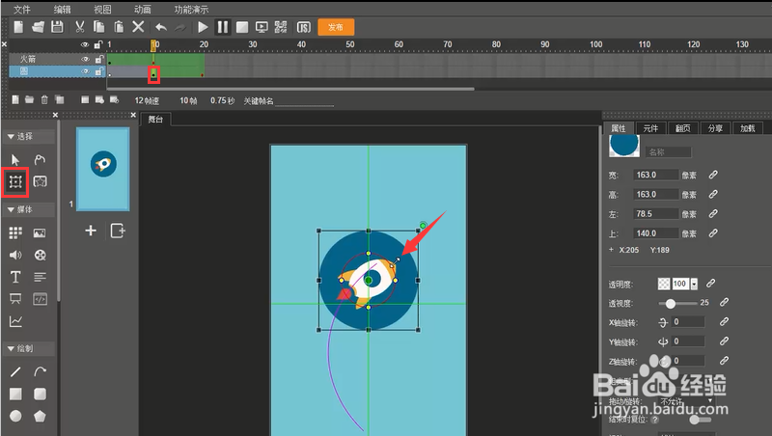Paste from the clipboard
This screenshot has width=772, height=436.
coord(119,27)
